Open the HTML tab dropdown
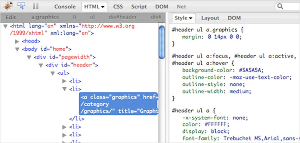This screenshot has height=143, width=300. click(94, 7)
